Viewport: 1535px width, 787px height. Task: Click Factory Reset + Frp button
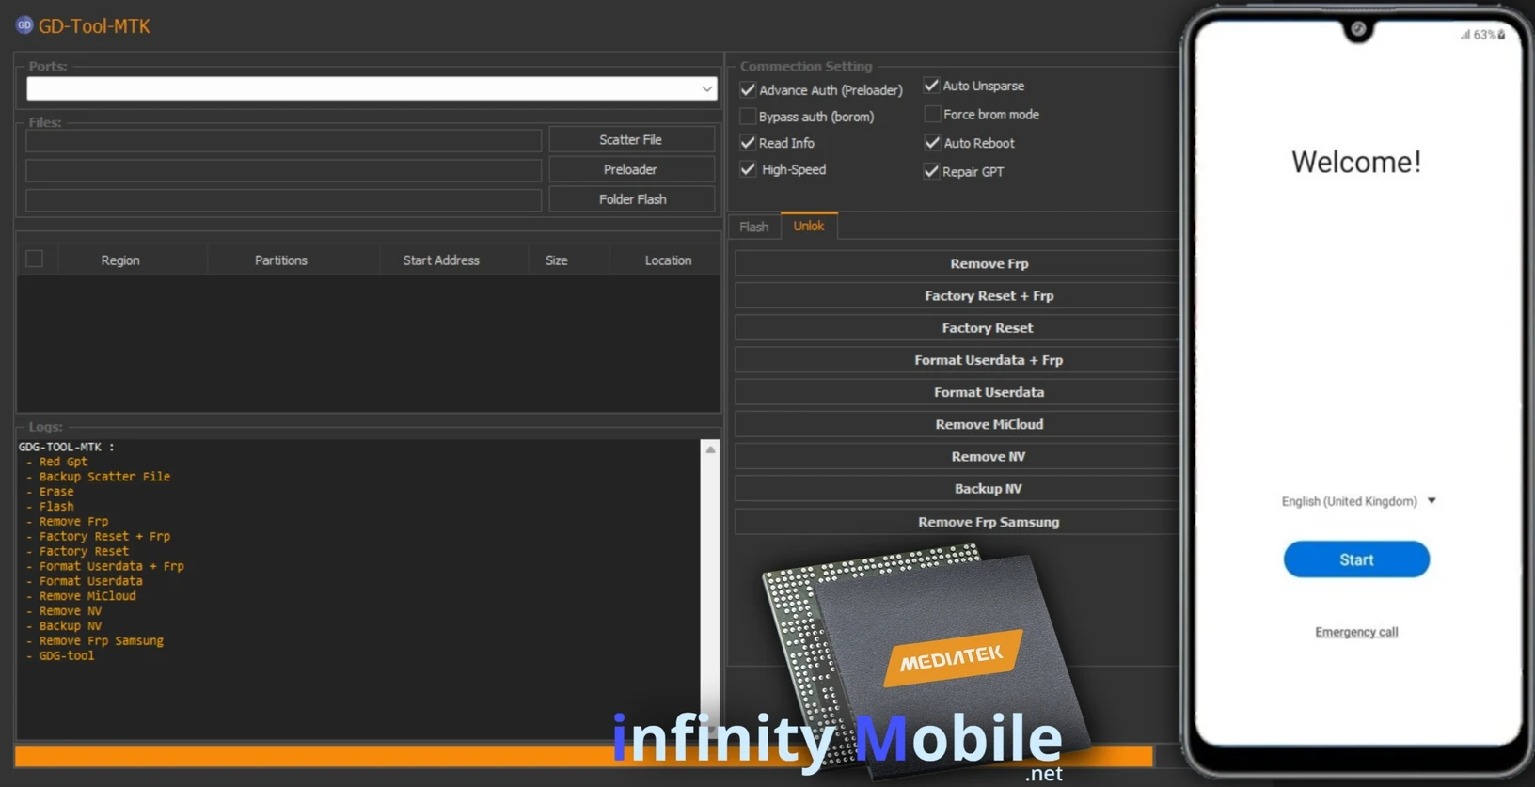tap(956, 295)
